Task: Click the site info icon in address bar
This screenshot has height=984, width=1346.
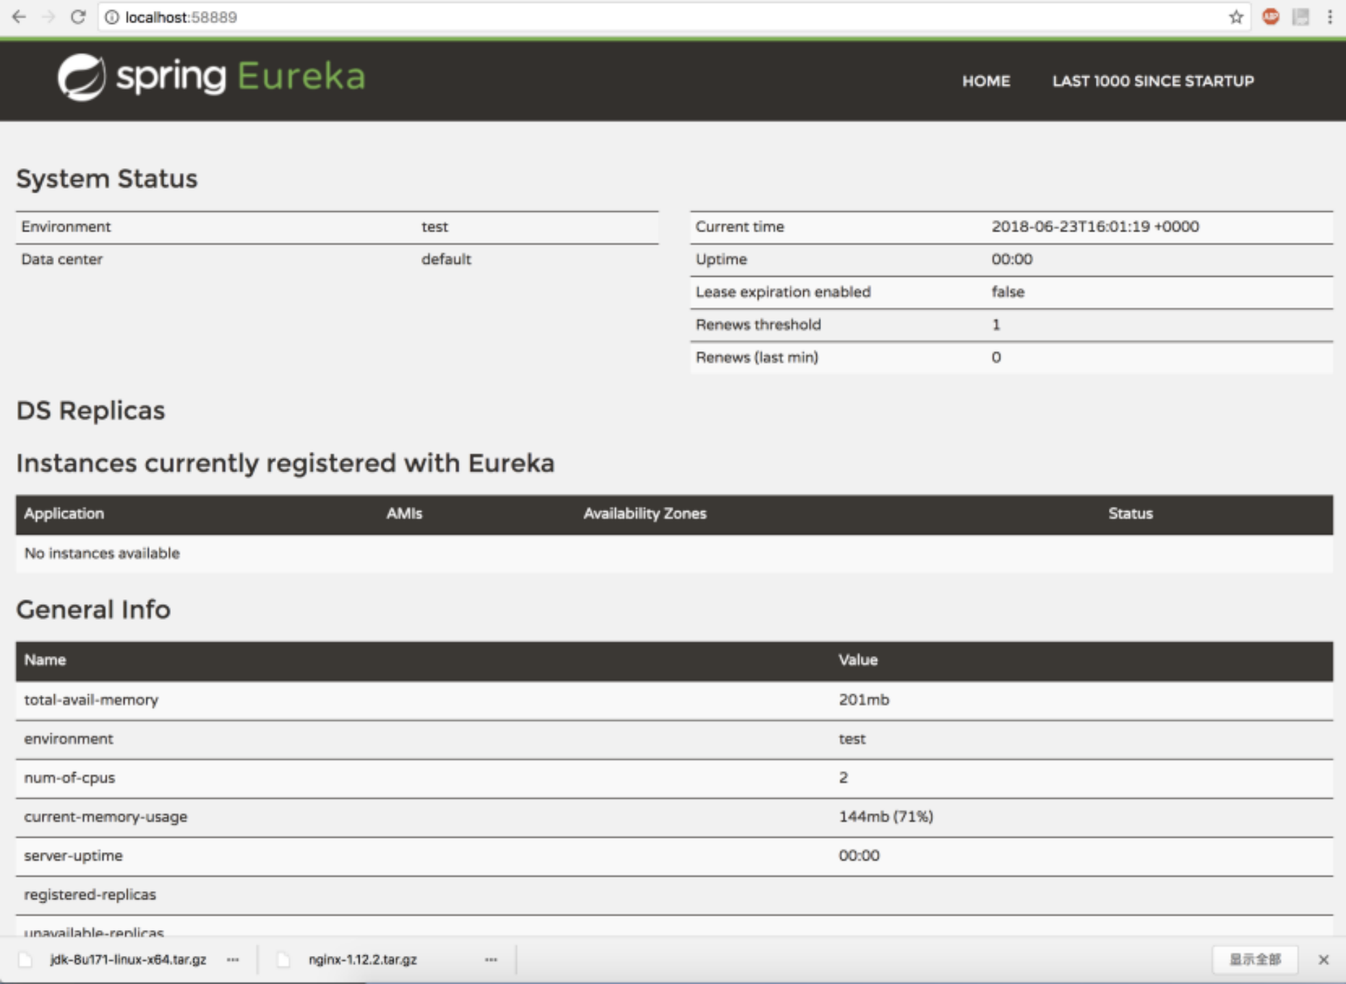Action: pos(112,17)
